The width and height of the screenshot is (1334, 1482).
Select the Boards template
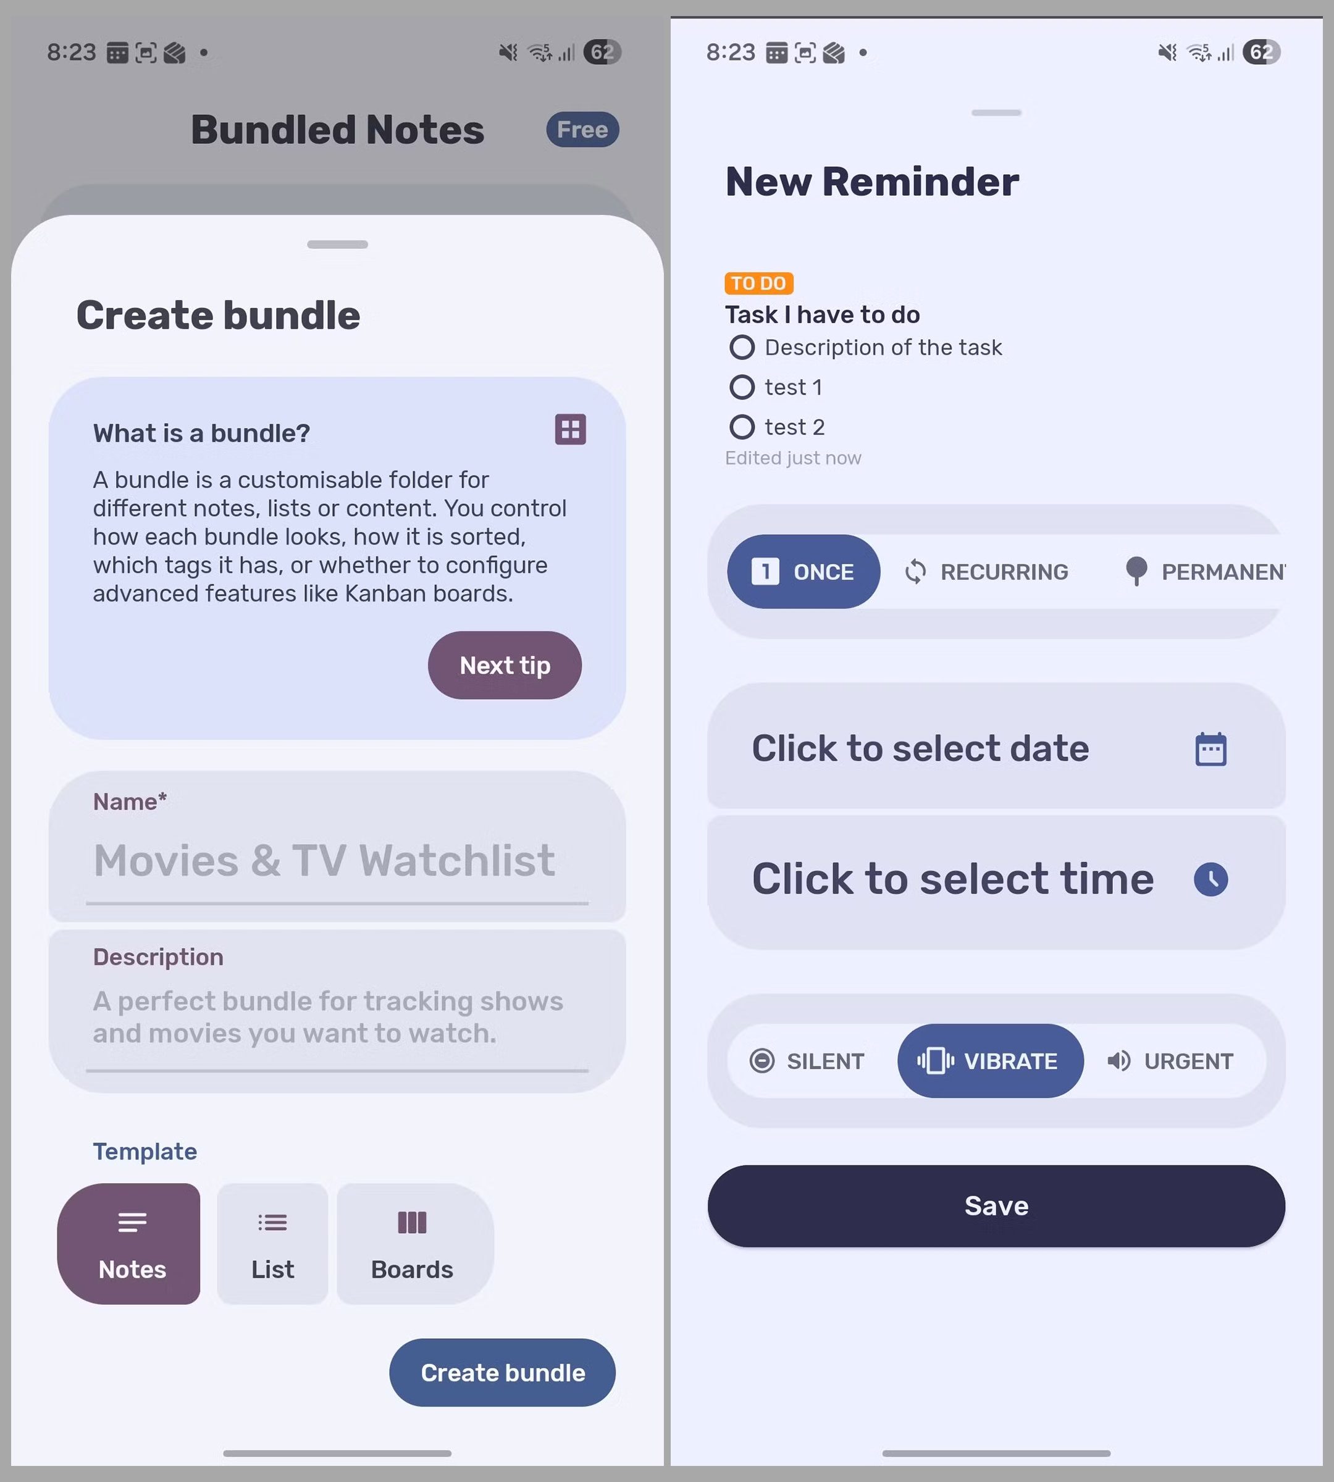[x=413, y=1243]
